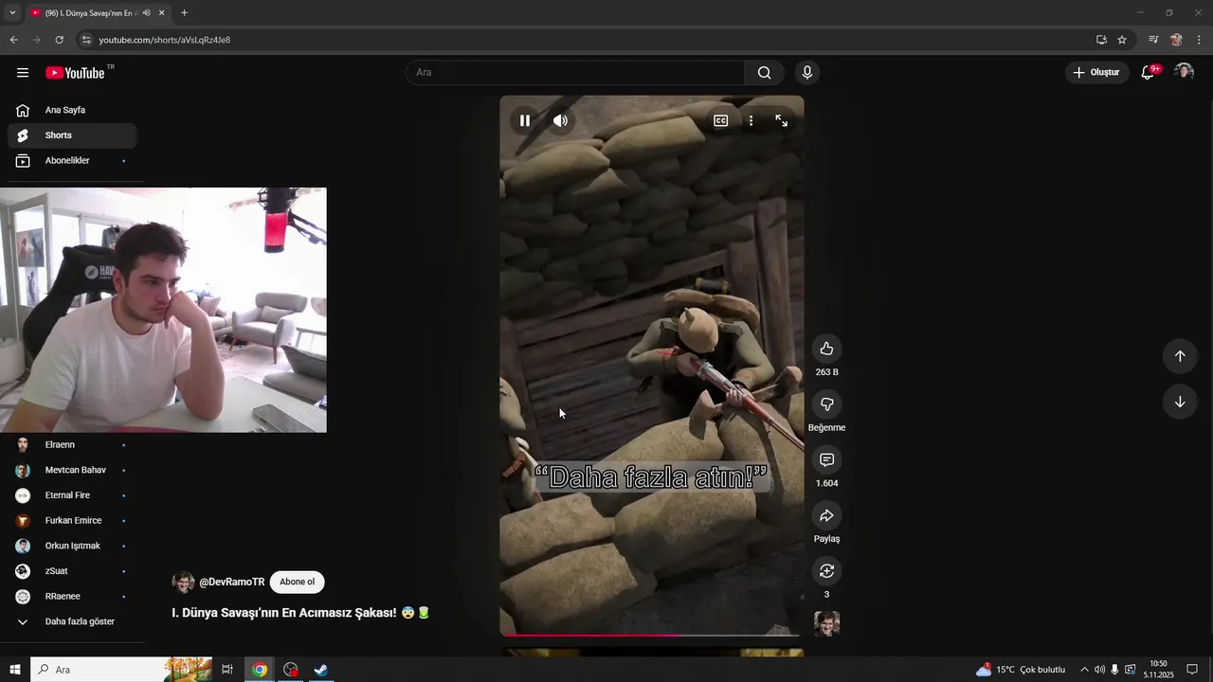
Task: Click the Short title text
Action: pyautogui.click(x=300, y=613)
